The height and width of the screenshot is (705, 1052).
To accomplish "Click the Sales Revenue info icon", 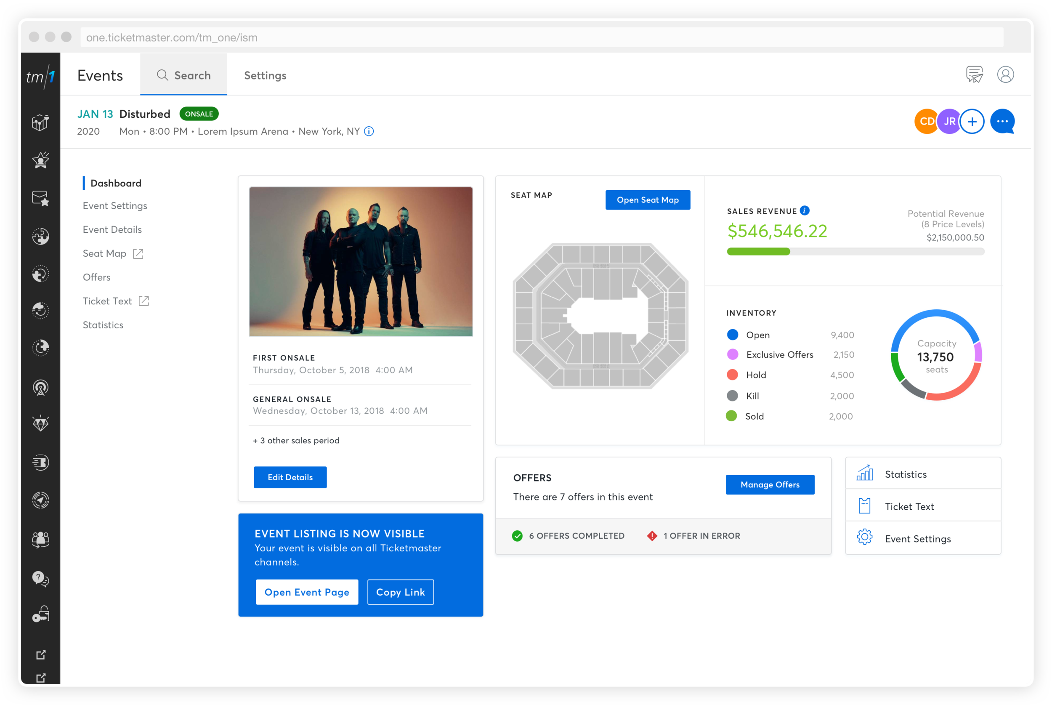I will [805, 210].
